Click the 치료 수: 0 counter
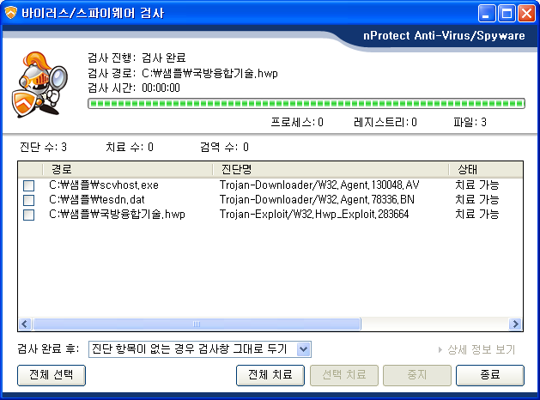Viewport: 540px width, 400px height. click(130, 148)
